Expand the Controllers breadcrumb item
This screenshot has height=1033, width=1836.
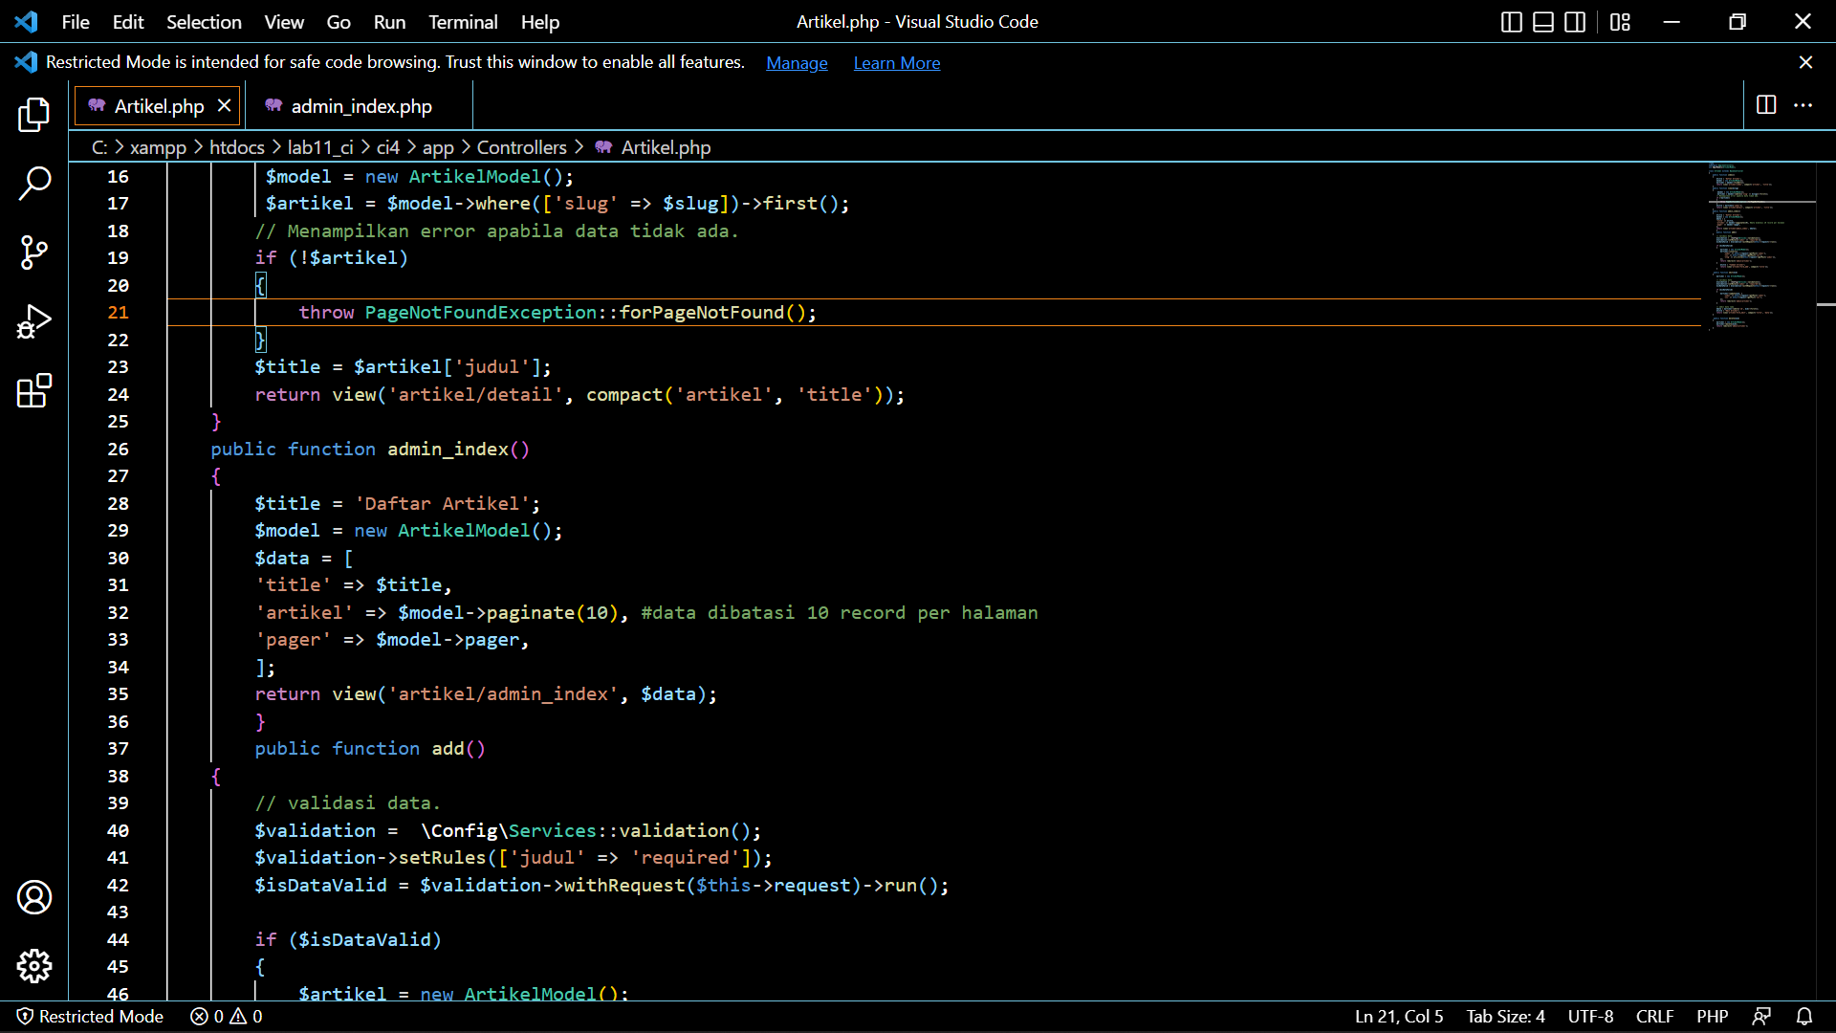[522, 146]
